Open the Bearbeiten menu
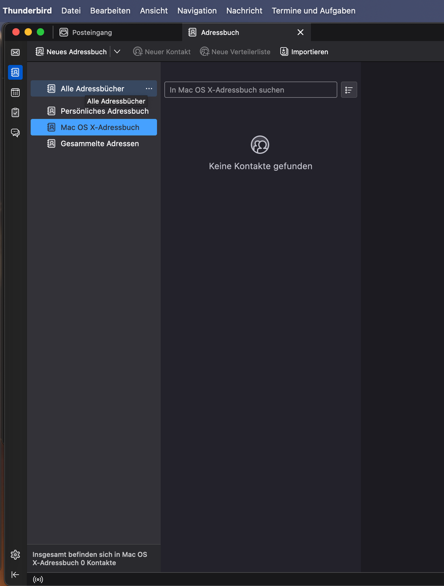Screen dimensions: 444x586 click(111, 10)
